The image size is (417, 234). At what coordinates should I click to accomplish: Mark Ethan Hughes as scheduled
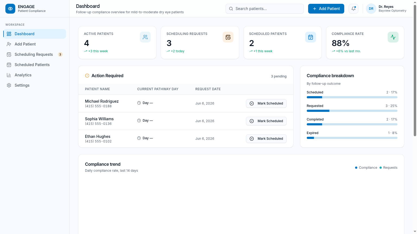[x=266, y=139]
